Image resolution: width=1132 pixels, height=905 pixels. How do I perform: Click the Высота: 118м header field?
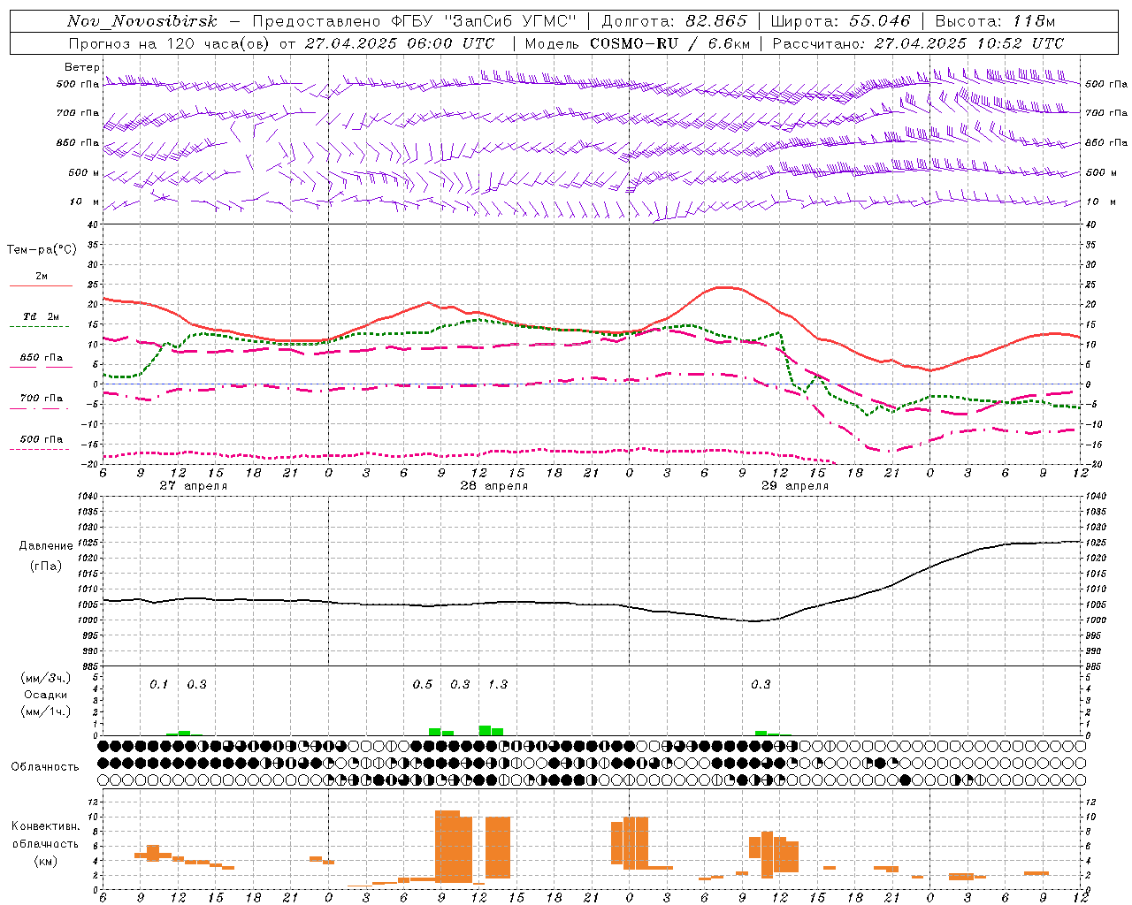click(x=995, y=21)
